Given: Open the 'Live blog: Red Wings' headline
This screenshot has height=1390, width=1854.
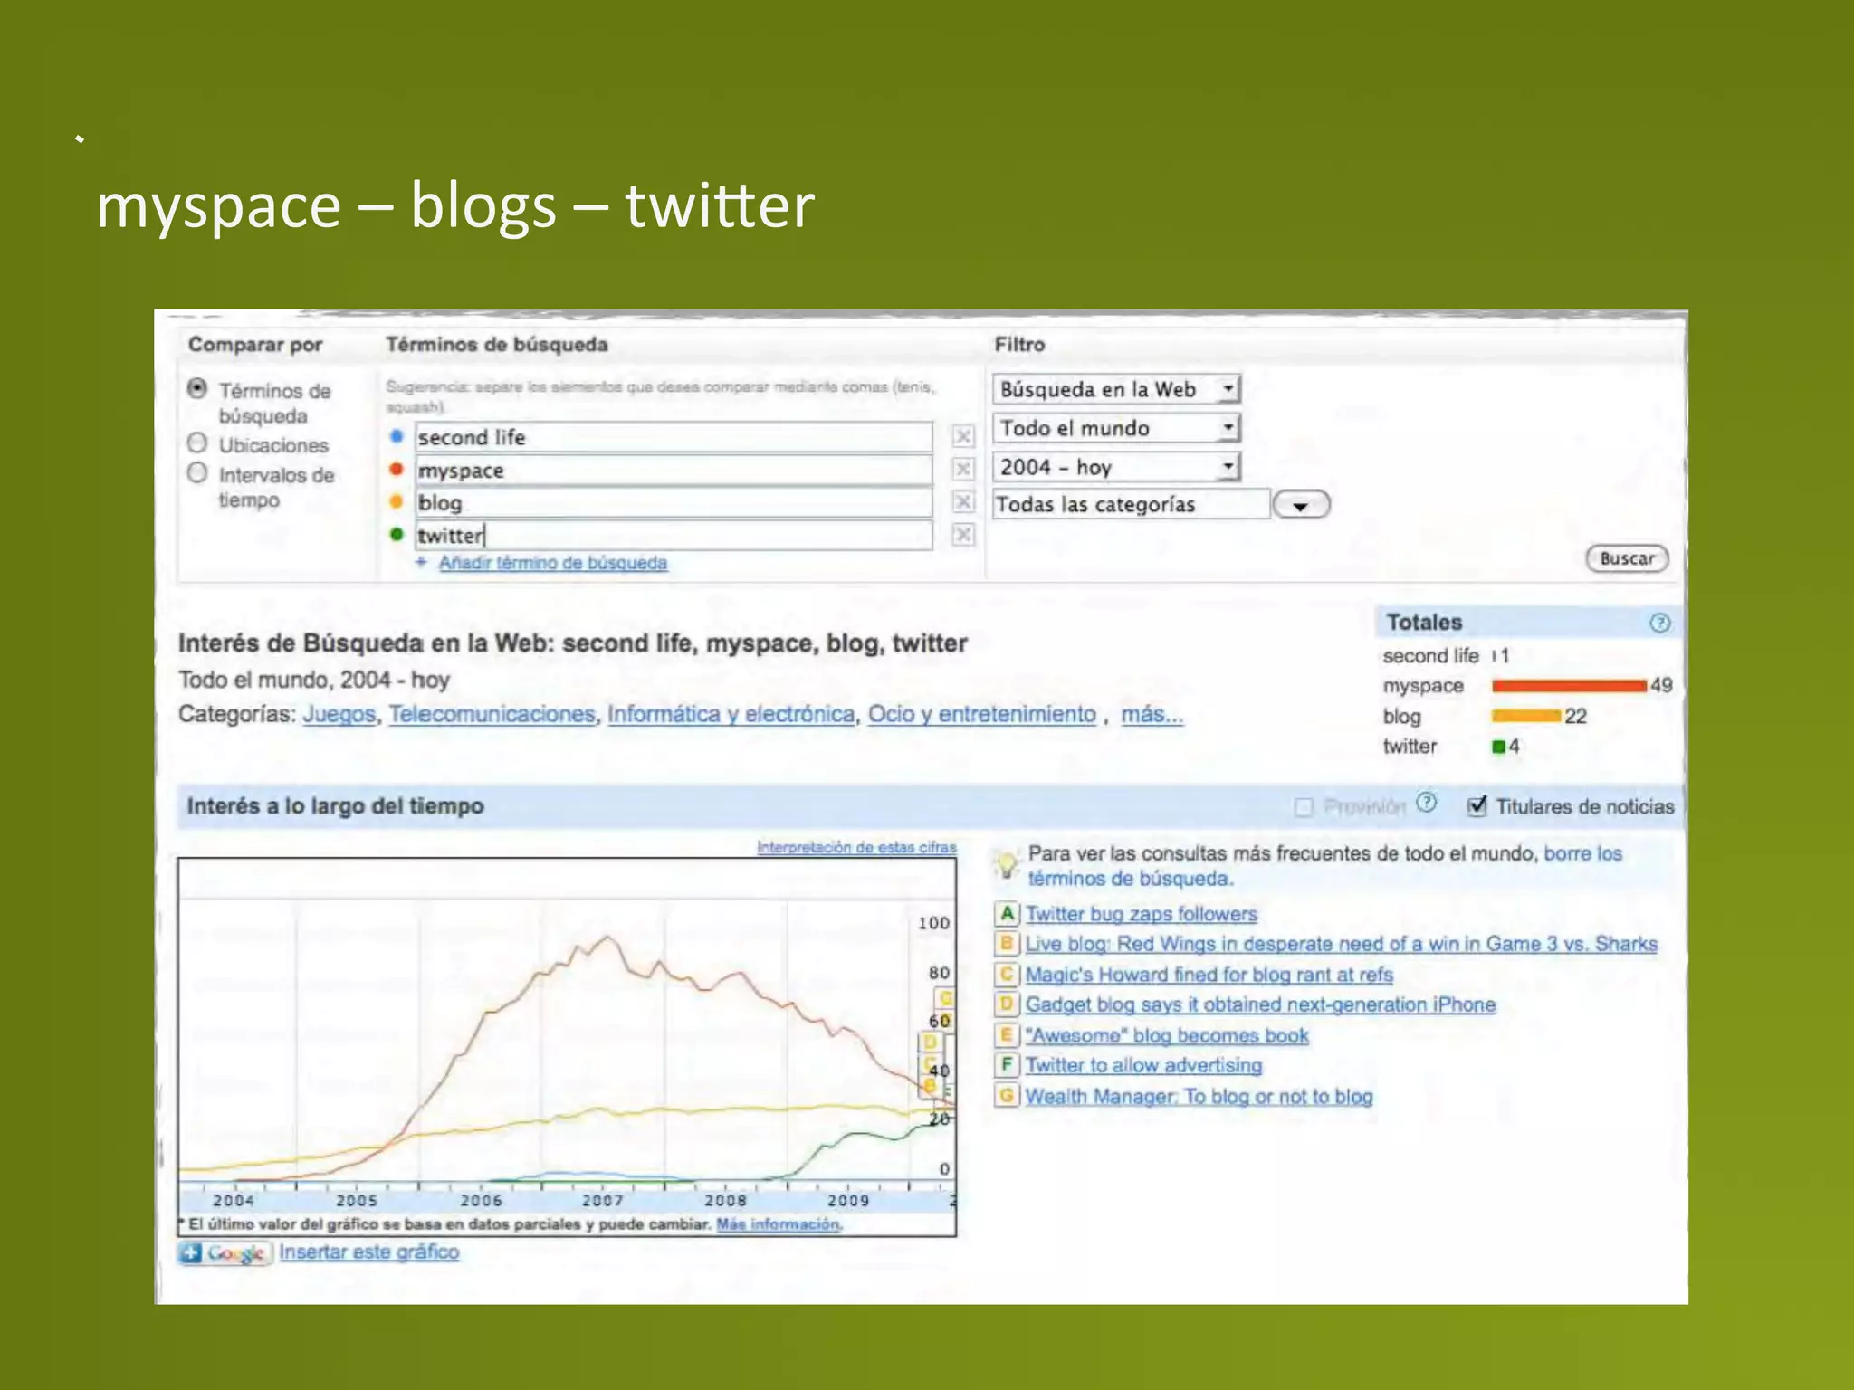Looking at the screenshot, I should (1342, 944).
